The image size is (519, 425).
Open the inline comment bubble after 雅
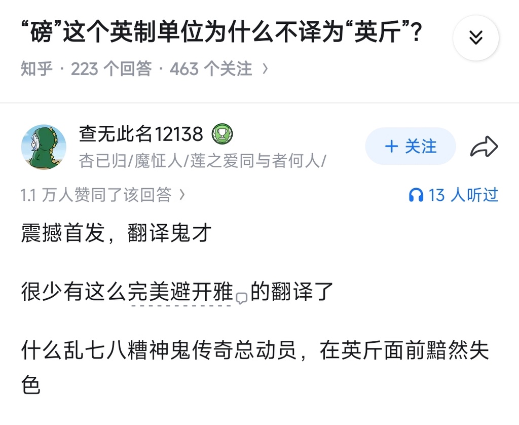click(242, 298)
